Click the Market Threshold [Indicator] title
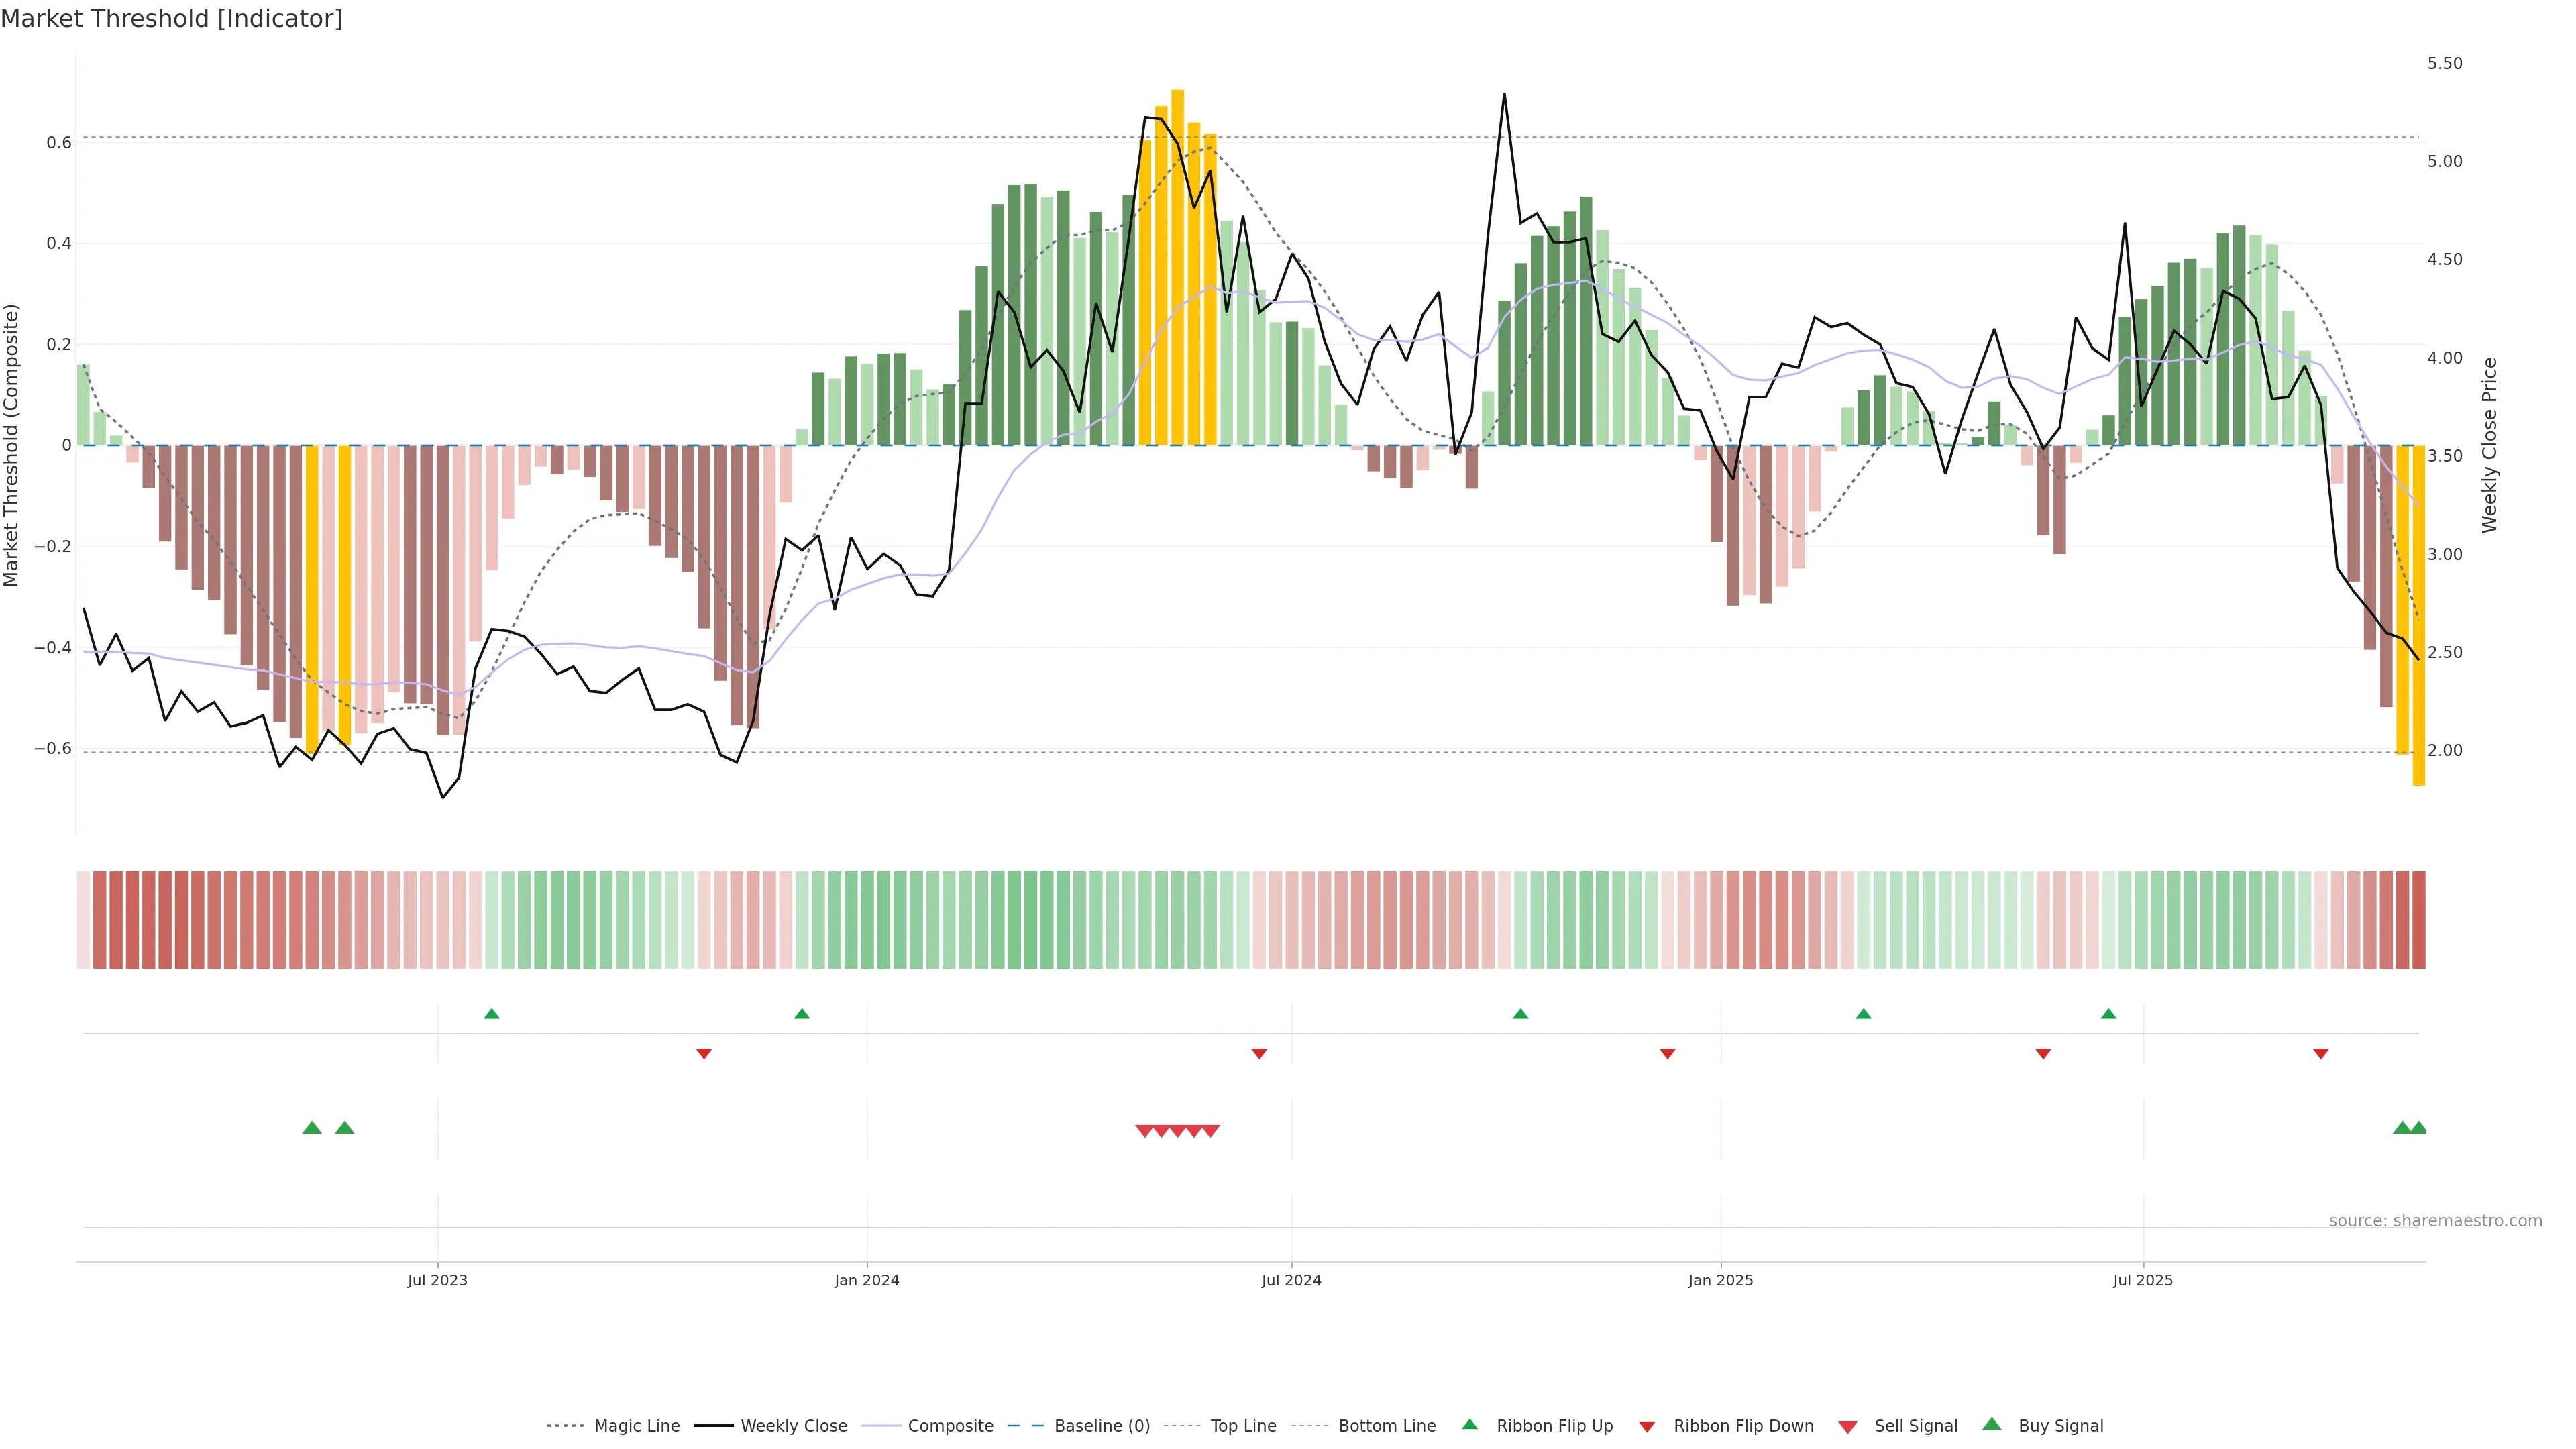Viewport: 2576px width, 1449px height. point(172,19)
